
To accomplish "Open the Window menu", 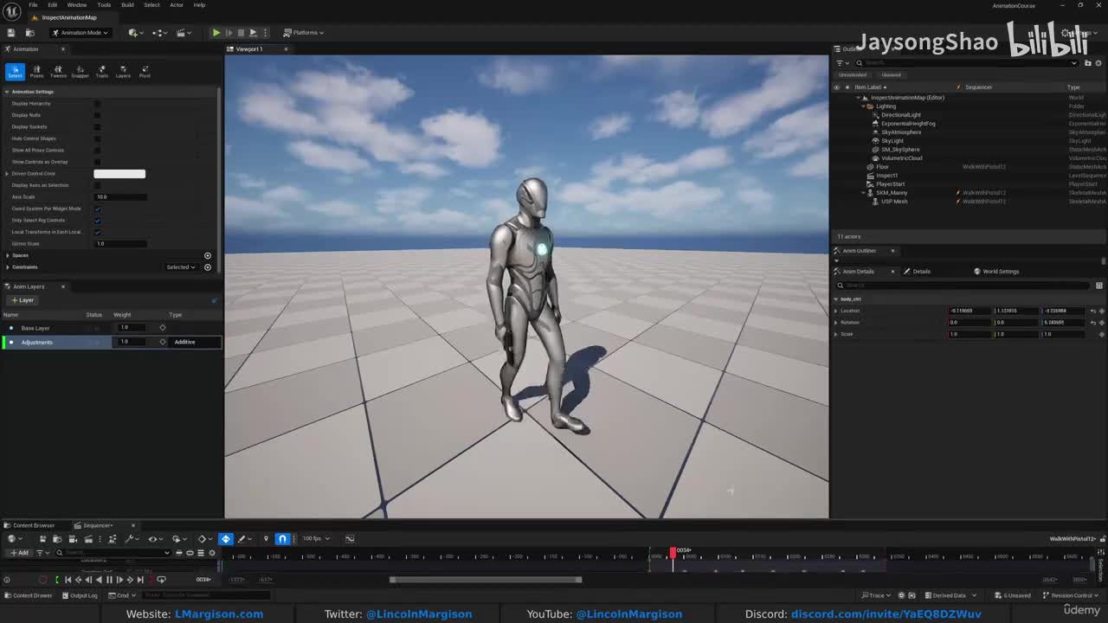I will (77, 5).
